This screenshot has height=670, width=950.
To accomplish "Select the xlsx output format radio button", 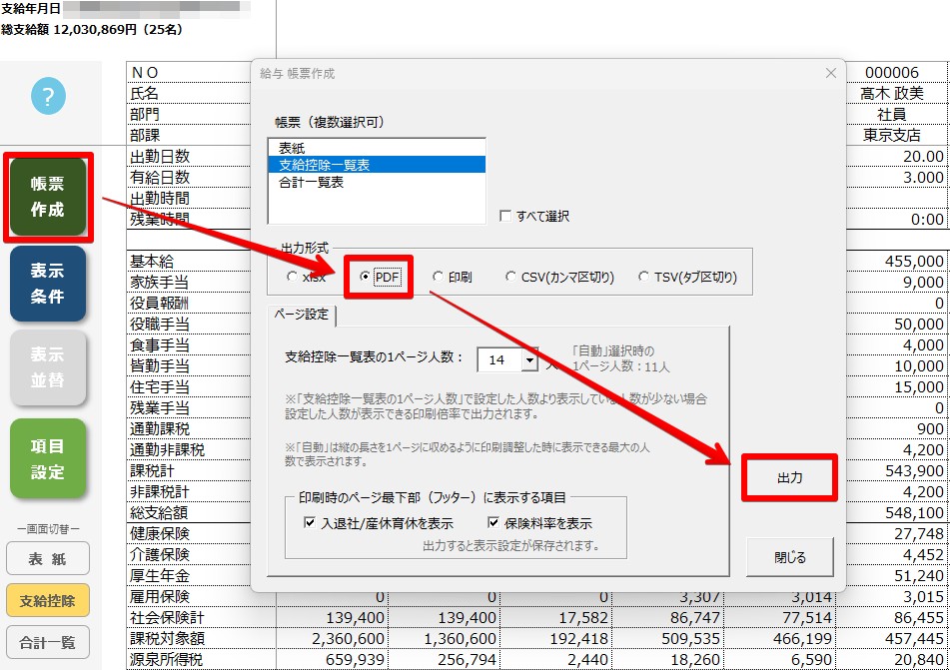I will pyautogui.click(x=292, y=277).
